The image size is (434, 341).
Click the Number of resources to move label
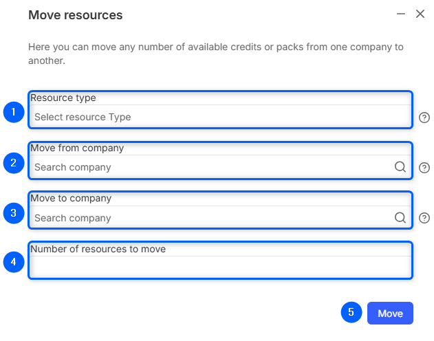98,249
